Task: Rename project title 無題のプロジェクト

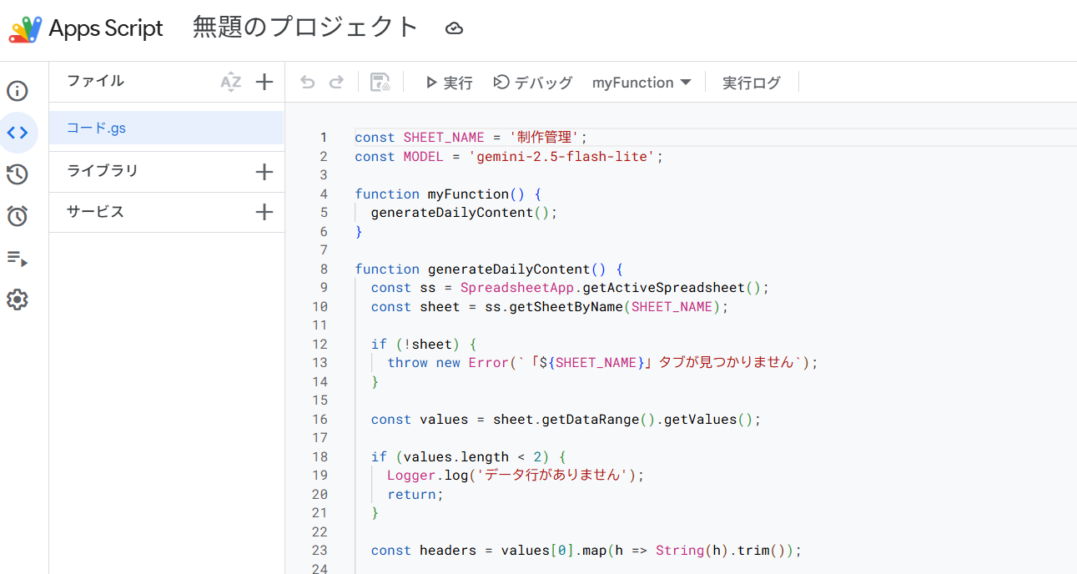Action: tap(306, 28)
